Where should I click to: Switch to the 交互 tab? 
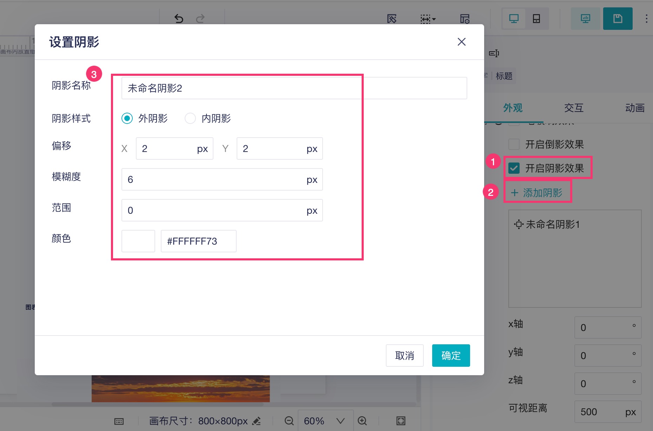574,108
